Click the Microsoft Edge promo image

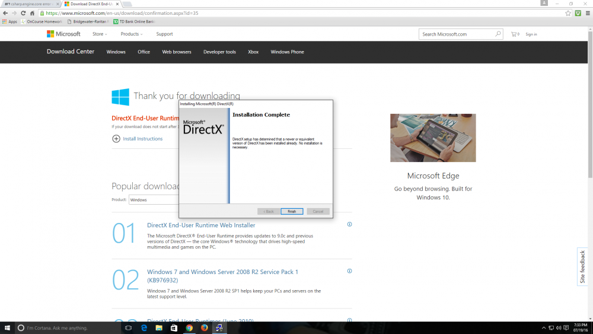[433, 138]
